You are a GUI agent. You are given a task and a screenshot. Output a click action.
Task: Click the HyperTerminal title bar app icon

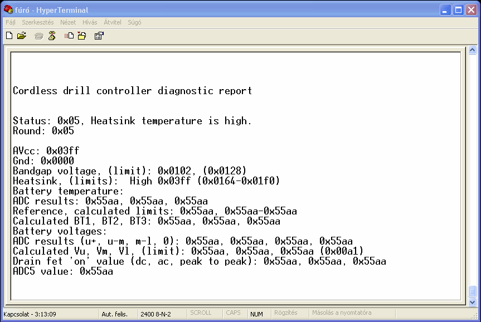pyautogui.click(x=8, y=10)
